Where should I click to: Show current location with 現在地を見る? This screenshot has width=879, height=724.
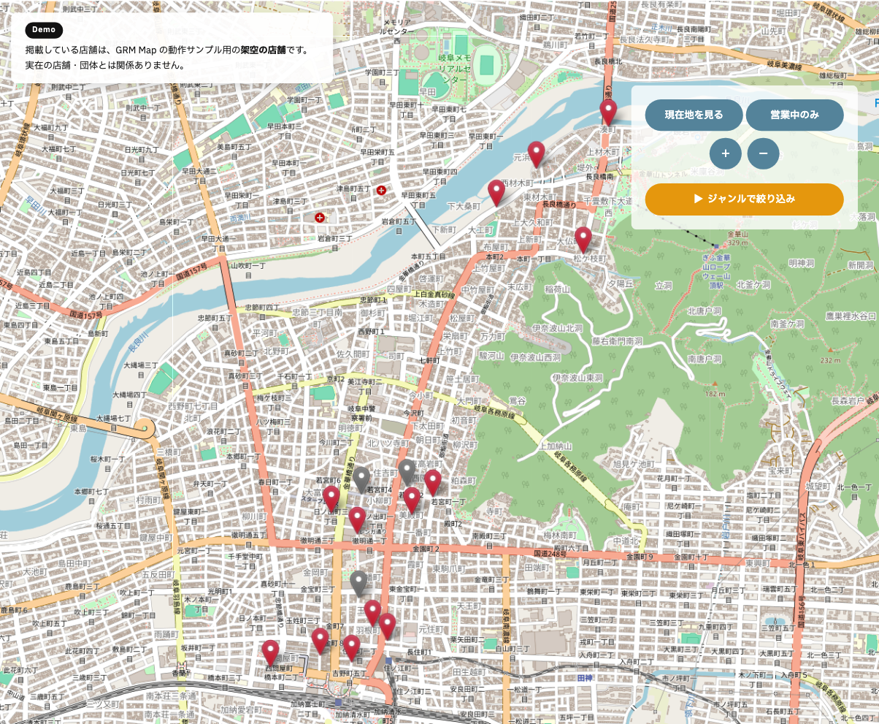tap(694, 115)
